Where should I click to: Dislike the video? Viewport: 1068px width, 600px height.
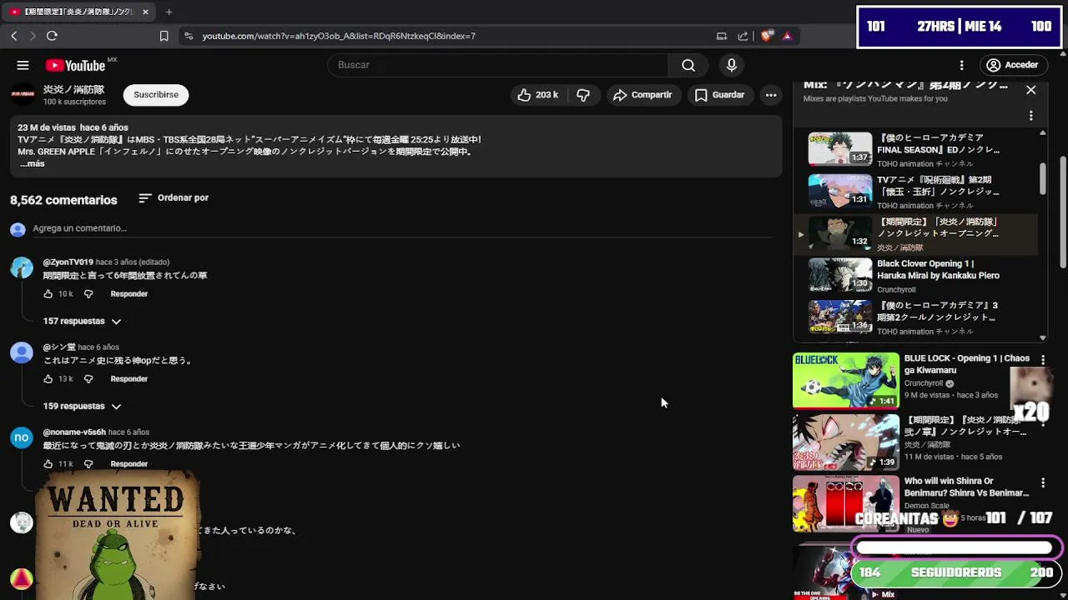click(x=583, y=95)
